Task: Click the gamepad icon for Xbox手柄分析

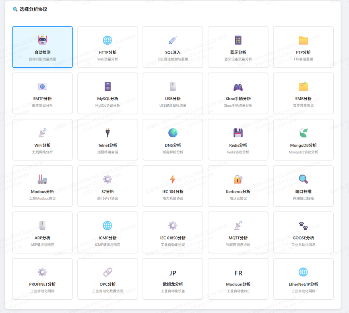Action: point(238,87)
